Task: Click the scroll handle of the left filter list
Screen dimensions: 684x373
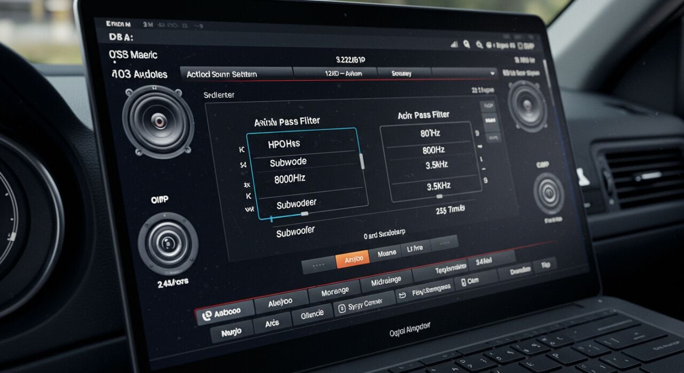Action: point(363,161)
